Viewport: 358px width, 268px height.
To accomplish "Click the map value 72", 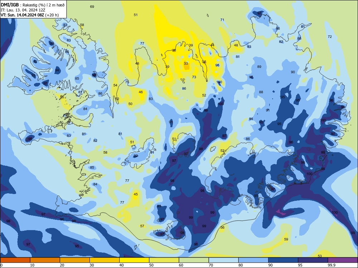I will (330, 37).
